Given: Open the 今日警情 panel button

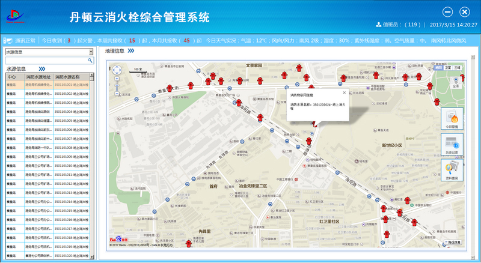Looking at the screenshot, I should 452,119.
